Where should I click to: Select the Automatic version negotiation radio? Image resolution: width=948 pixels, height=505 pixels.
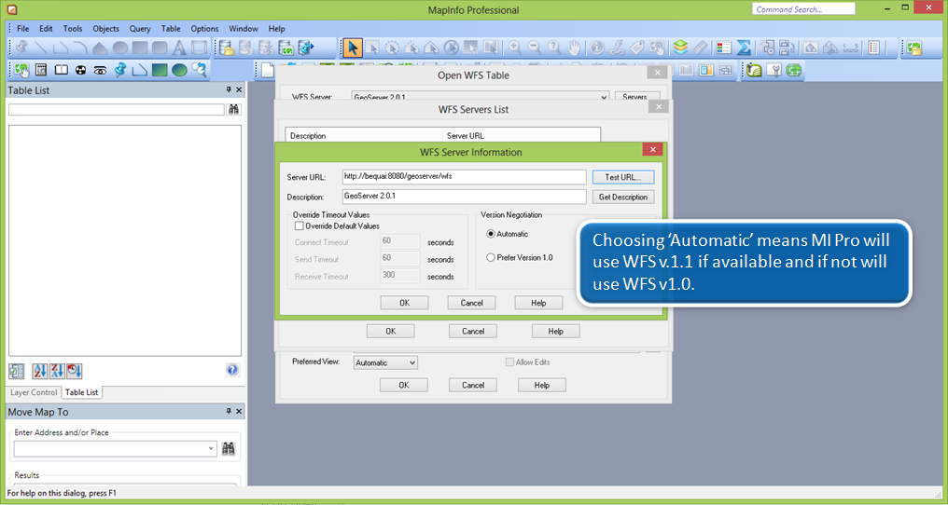491,234
